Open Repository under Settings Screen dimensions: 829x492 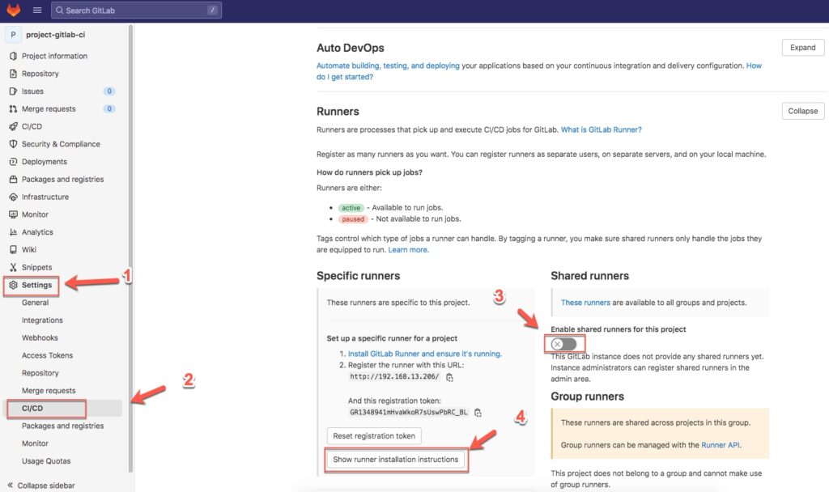click(x=40, y=373)
